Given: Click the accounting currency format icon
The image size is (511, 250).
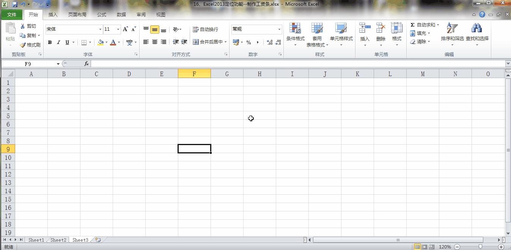Looking at the screenshot, I should [236, 42].
